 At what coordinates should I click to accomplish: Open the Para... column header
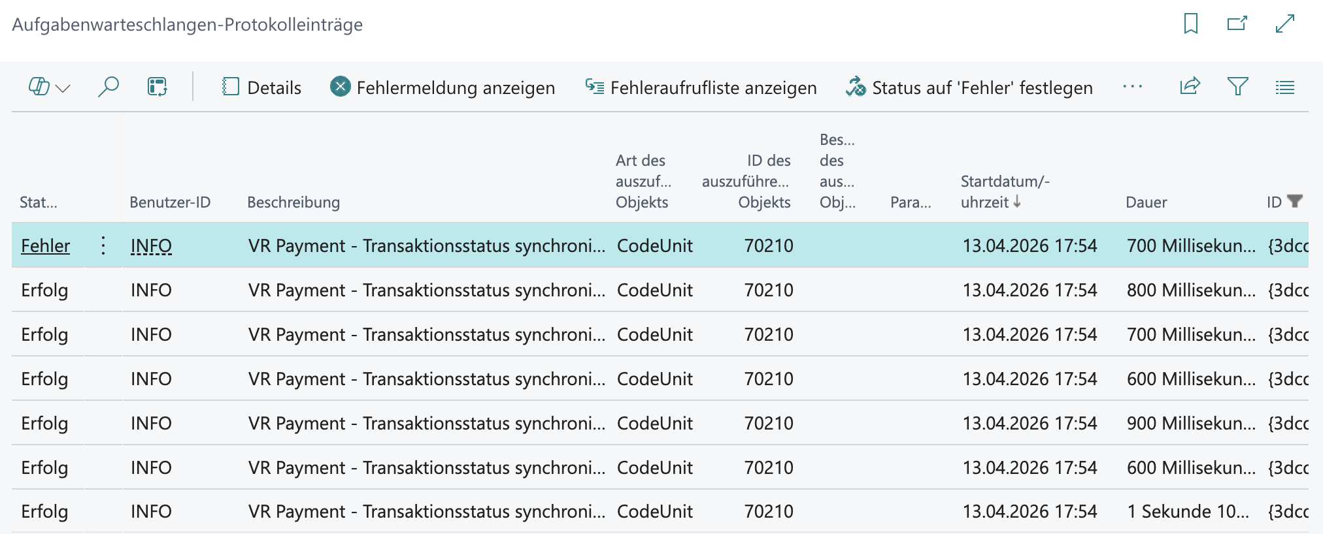tap(911, 202)
